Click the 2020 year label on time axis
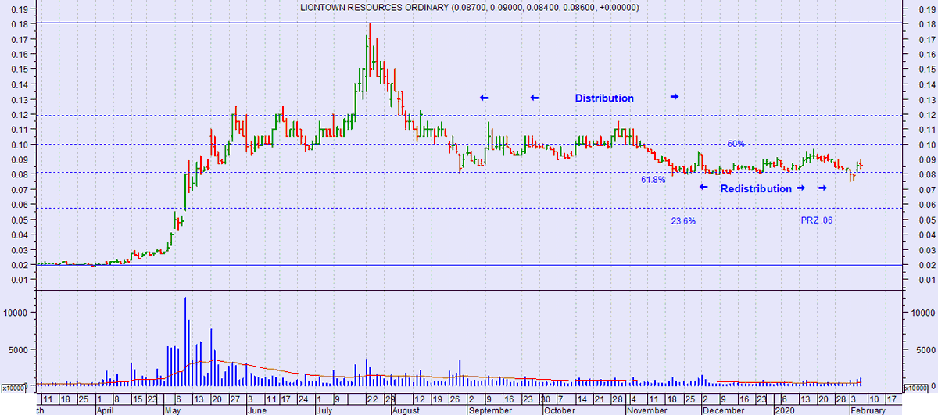 (x=784, y=410)
